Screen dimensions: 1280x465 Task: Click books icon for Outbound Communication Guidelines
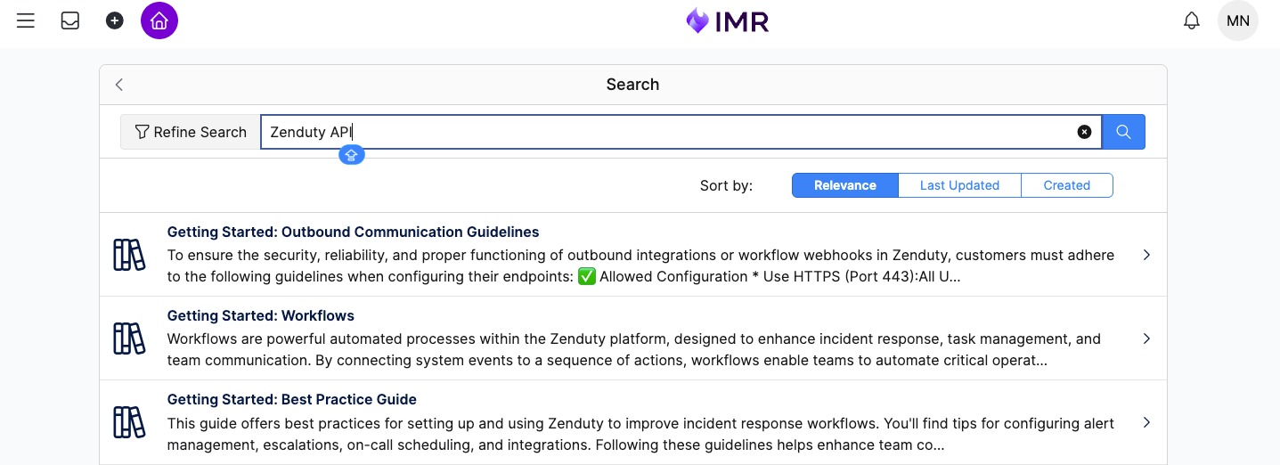point(129,255)
